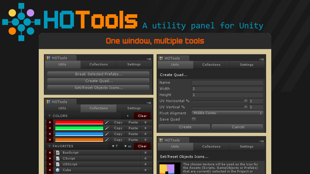Click the Cube prefab icon

click(x=57, y=170)
